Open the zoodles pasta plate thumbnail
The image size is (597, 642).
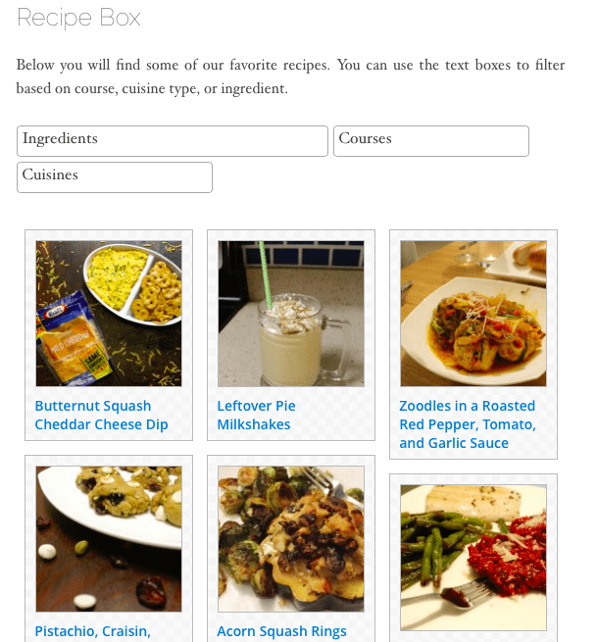click(473, 314)
